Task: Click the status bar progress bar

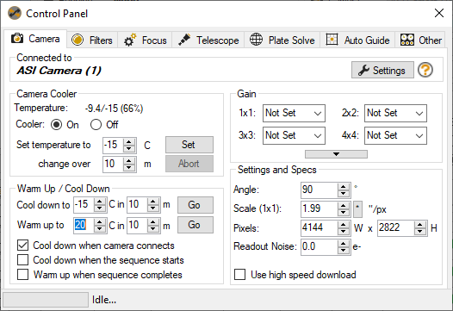Action: tap(46, 300)
